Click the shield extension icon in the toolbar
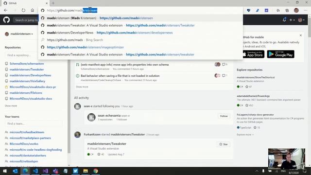 [x=248, y=10]
